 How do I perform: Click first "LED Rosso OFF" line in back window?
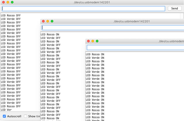11,15
